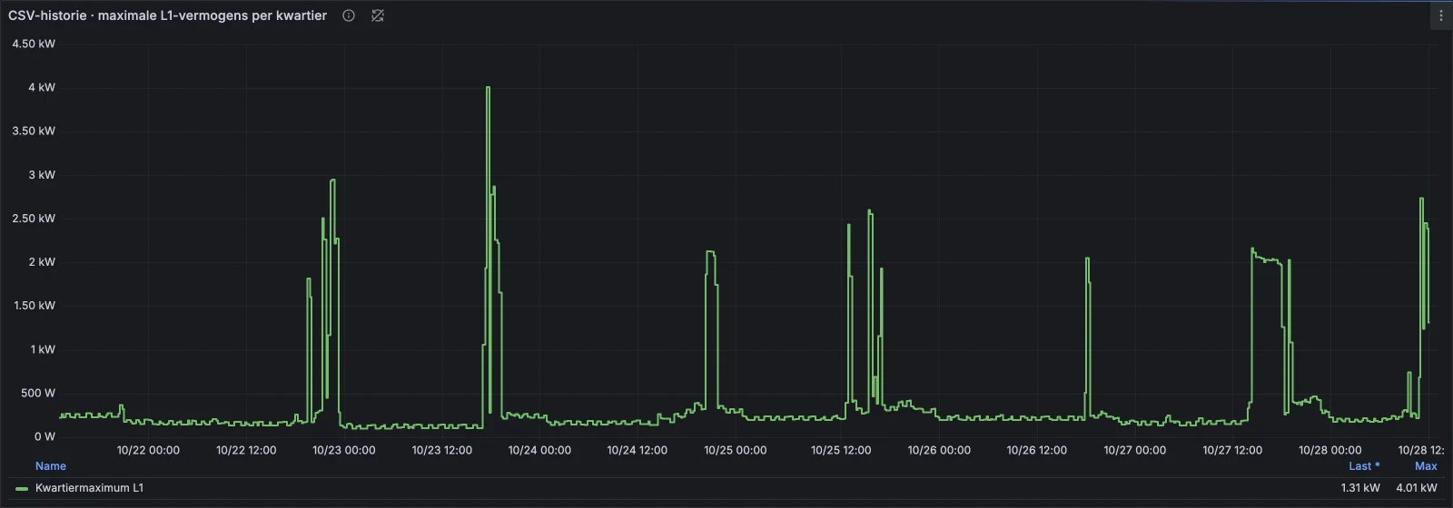Click the x-axis label 10/23 12:00

(442, 450)
